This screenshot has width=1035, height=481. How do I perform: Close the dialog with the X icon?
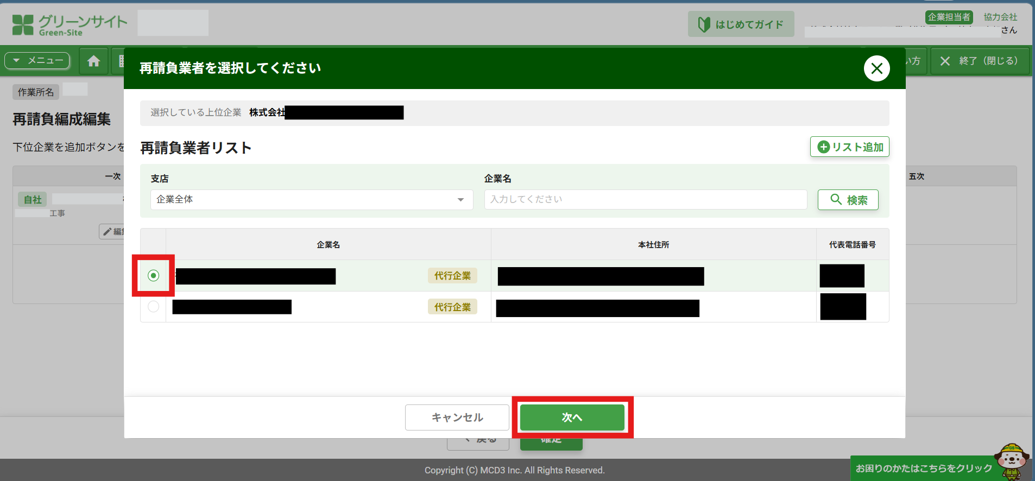876,68
